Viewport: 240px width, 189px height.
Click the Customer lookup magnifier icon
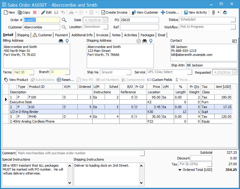64,27
